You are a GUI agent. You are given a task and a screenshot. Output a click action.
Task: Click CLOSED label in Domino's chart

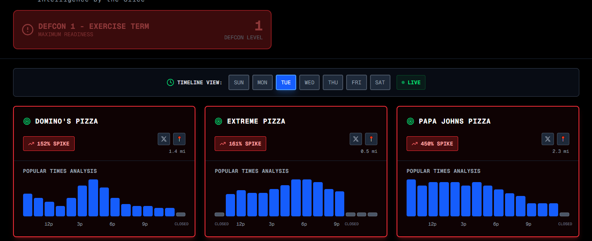pos(182,224)
